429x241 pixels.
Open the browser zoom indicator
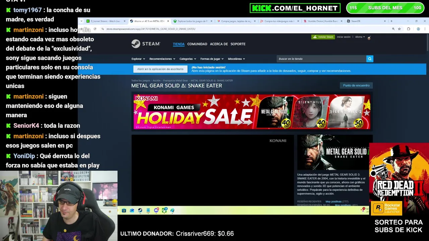393,29
